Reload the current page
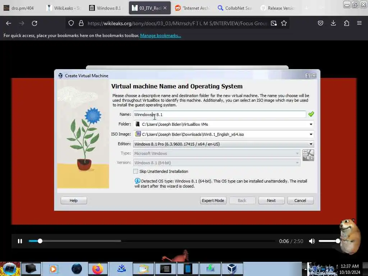The height and width of the screenshot is (276, 368). click(34, 23)
